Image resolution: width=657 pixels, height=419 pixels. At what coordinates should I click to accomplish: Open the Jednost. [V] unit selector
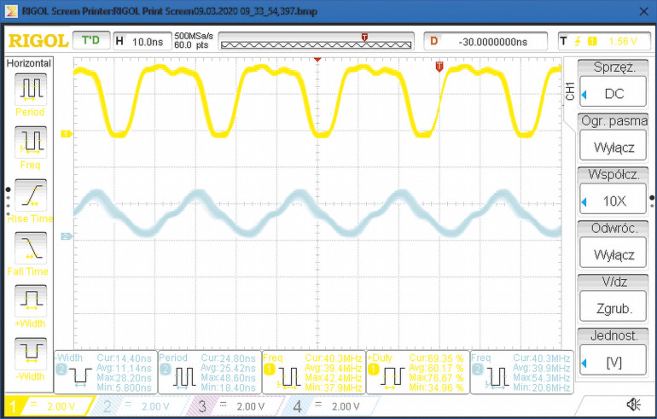(613, 362)
